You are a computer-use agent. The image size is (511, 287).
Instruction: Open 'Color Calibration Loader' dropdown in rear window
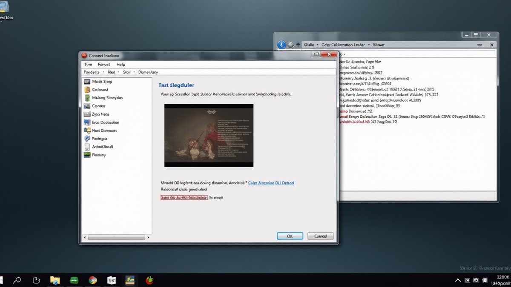point(343,44)
